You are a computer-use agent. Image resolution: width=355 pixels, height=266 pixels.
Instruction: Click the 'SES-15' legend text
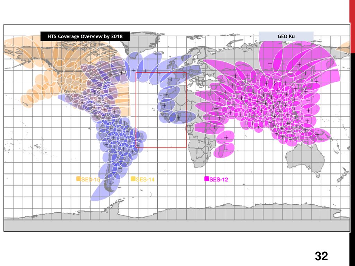[90, 180]
